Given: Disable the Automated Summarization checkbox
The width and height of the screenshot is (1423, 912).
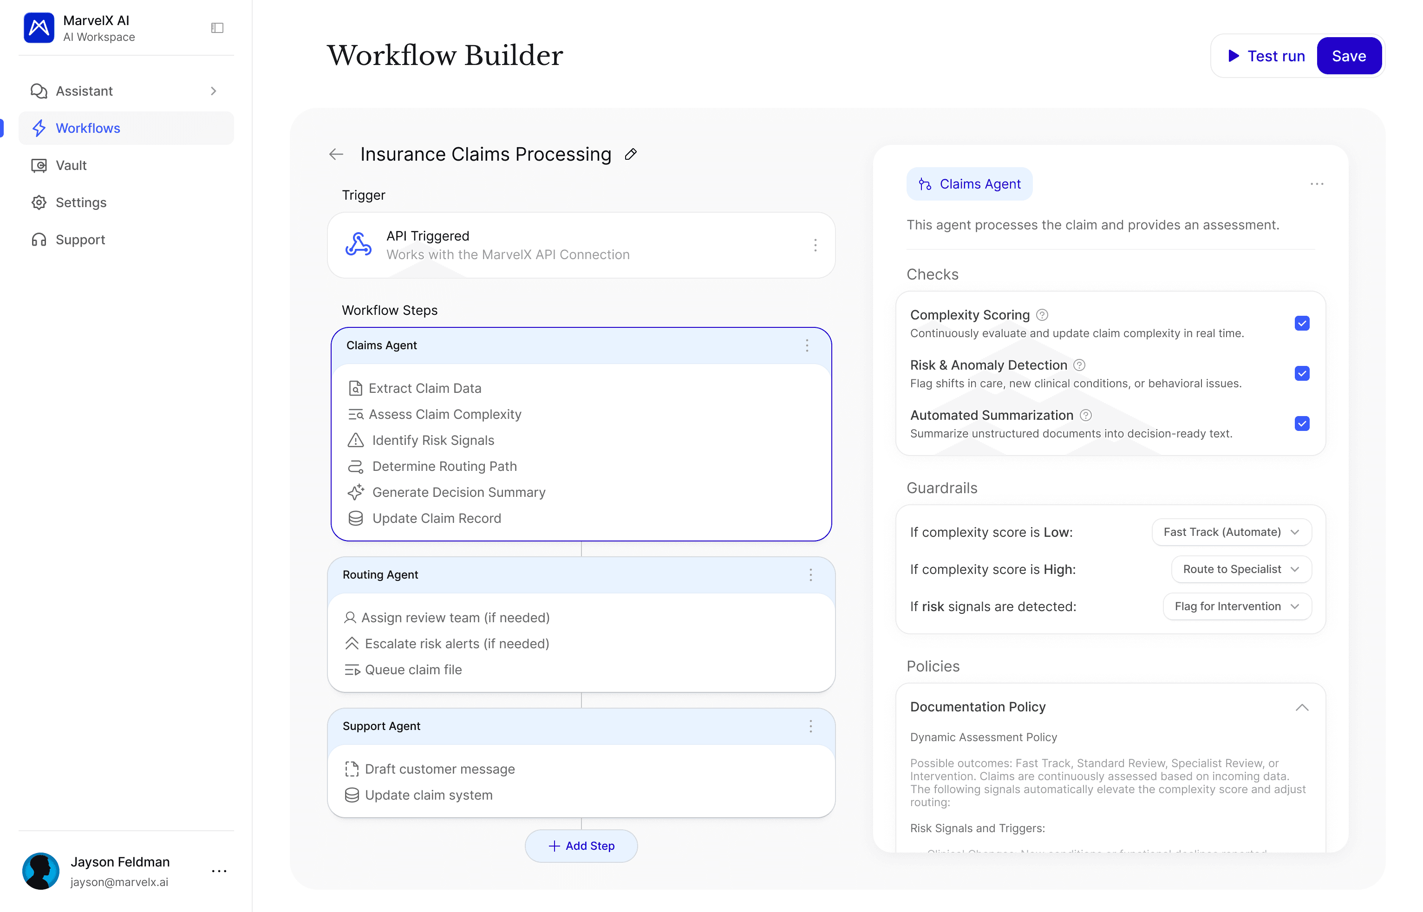Looking at the screenshot, I should 1302,423.
